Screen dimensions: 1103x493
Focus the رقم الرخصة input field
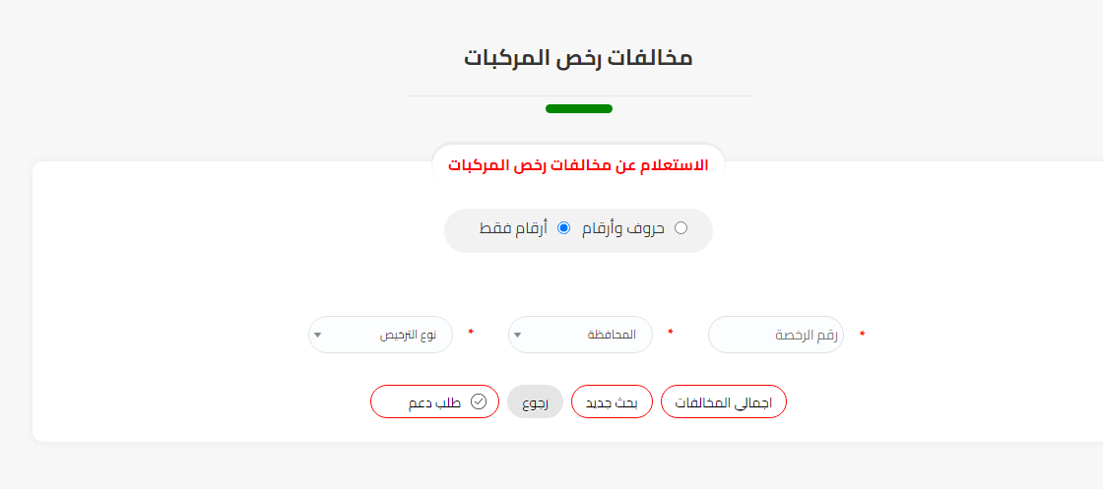coord(776,335)
